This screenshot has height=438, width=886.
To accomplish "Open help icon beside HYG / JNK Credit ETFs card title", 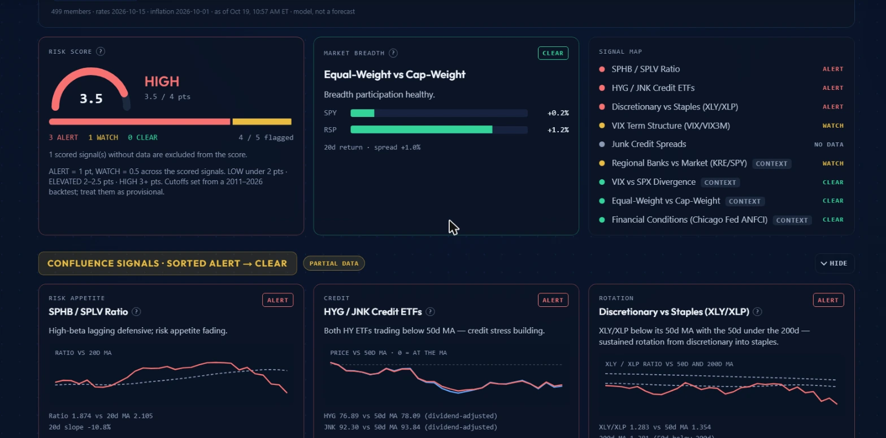I will click(431, 312).
